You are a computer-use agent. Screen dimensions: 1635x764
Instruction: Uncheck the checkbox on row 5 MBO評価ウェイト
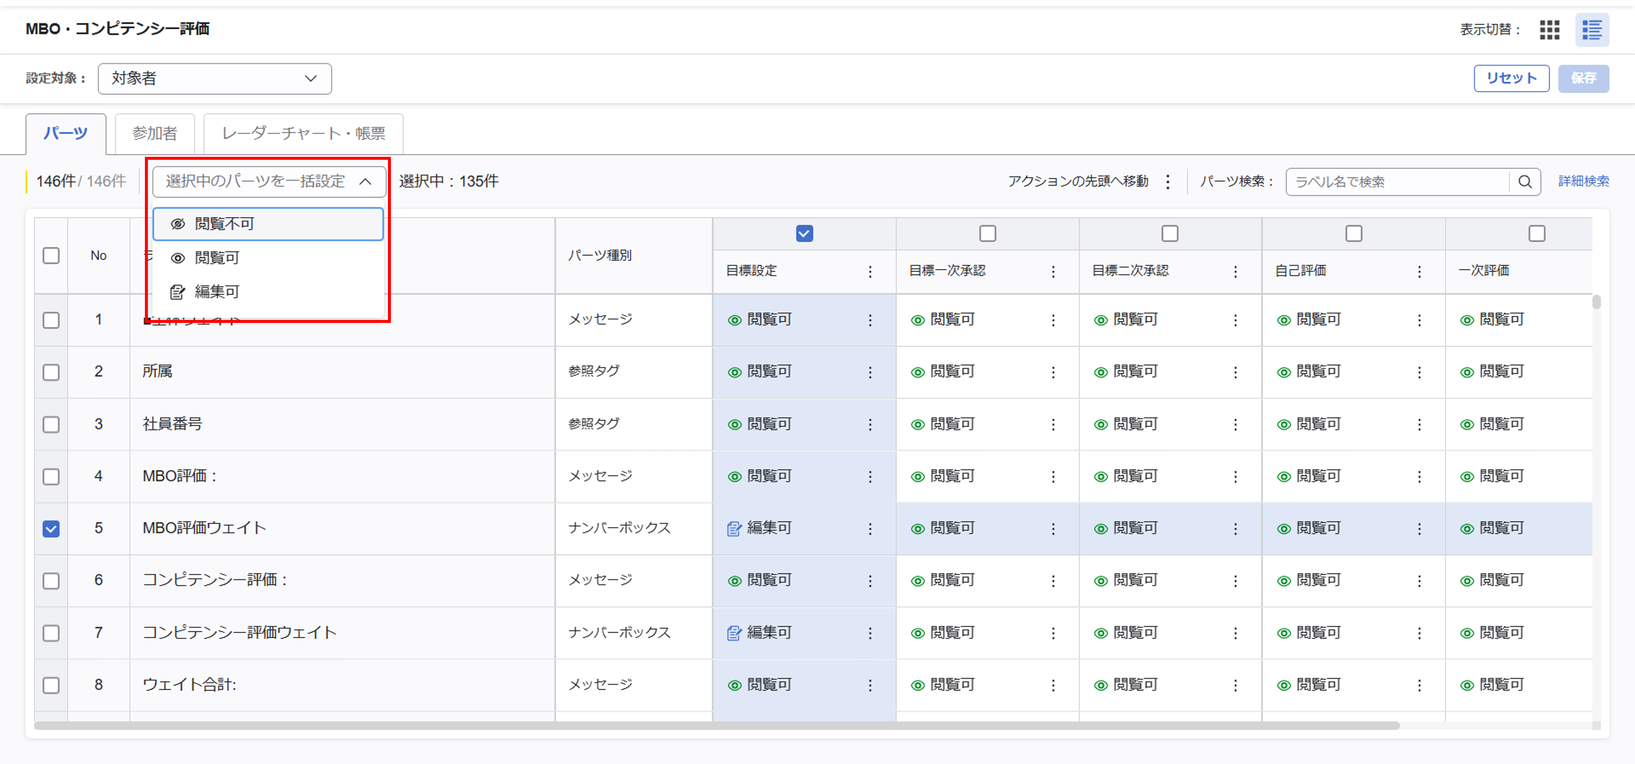[x=51, y=528]
